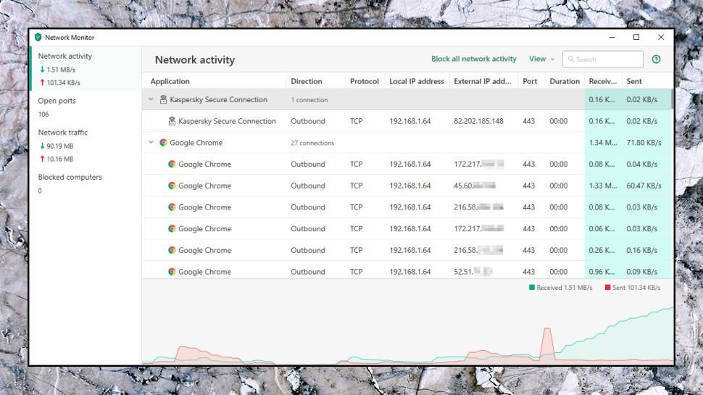Viewport: 703px width, 395px height.
Task: Open the View dropdown menu
Action: (541, 59)
